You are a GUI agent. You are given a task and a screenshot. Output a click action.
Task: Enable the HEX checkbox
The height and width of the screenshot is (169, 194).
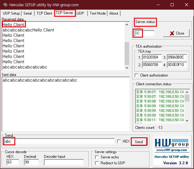119,141
